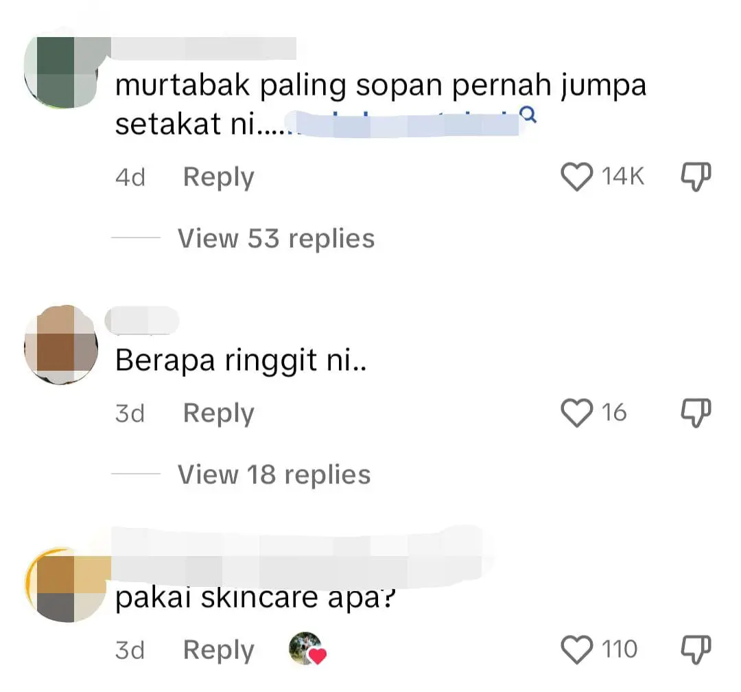Dislike the 'Berapa ringgit ni..' comment
The height and width of the screenshot is (692, 741).
(x=696, y=413)
